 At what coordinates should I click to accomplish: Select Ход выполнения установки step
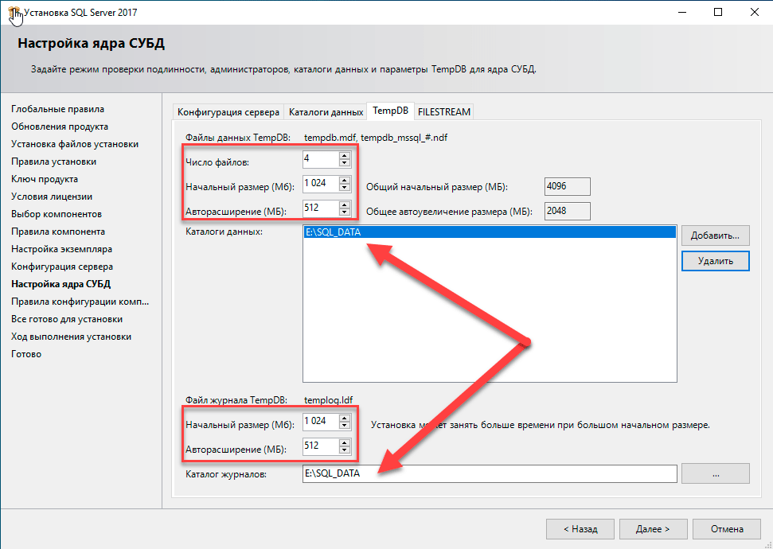[72, 337]
